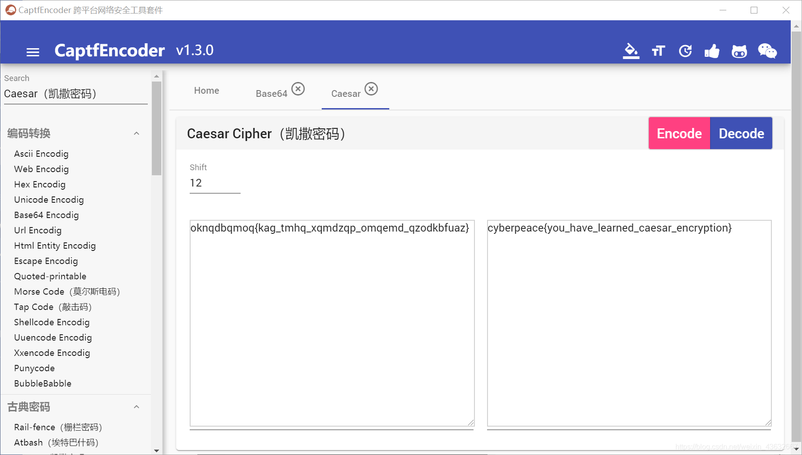Open Quoted-printable in sidebar

click(x=50, y=276)
